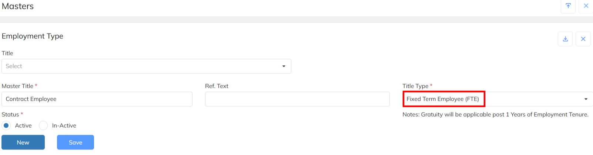This screenshot has height=155, width=593.
Task: Click the Status field label
Action: 10,114
